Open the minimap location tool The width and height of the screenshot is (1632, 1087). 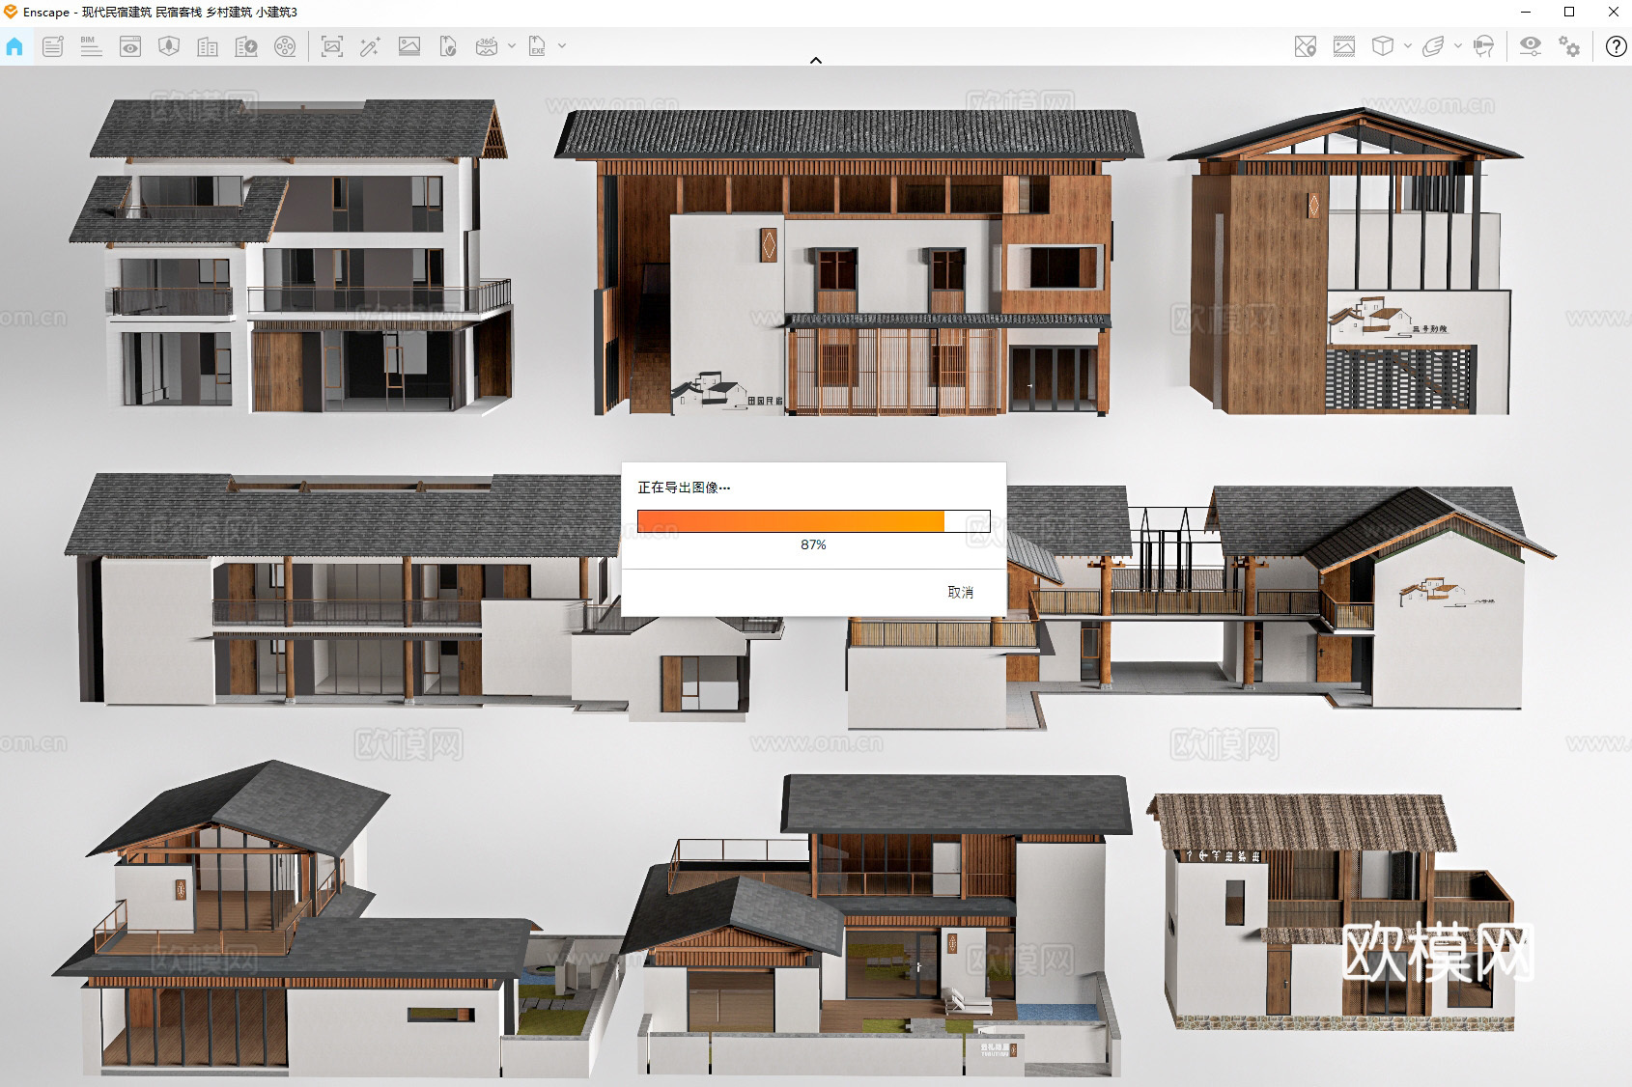tap(1306, 46)
